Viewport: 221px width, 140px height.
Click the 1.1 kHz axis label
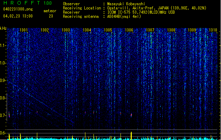click(x=3, y=45)
